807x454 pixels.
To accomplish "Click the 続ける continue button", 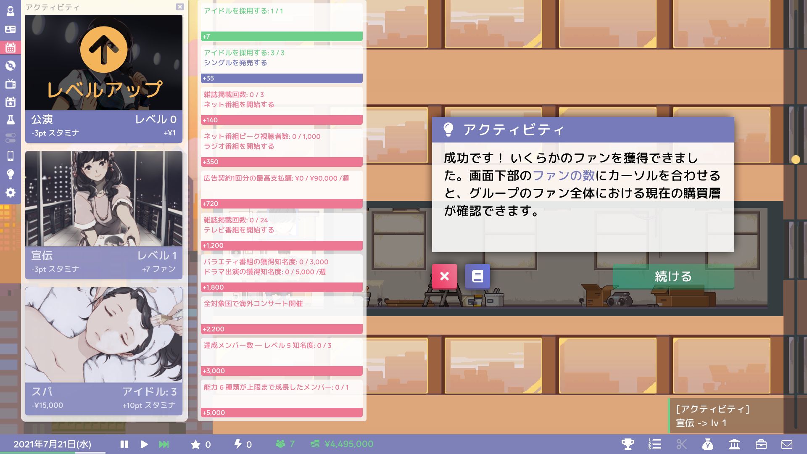I will [673, 276].
